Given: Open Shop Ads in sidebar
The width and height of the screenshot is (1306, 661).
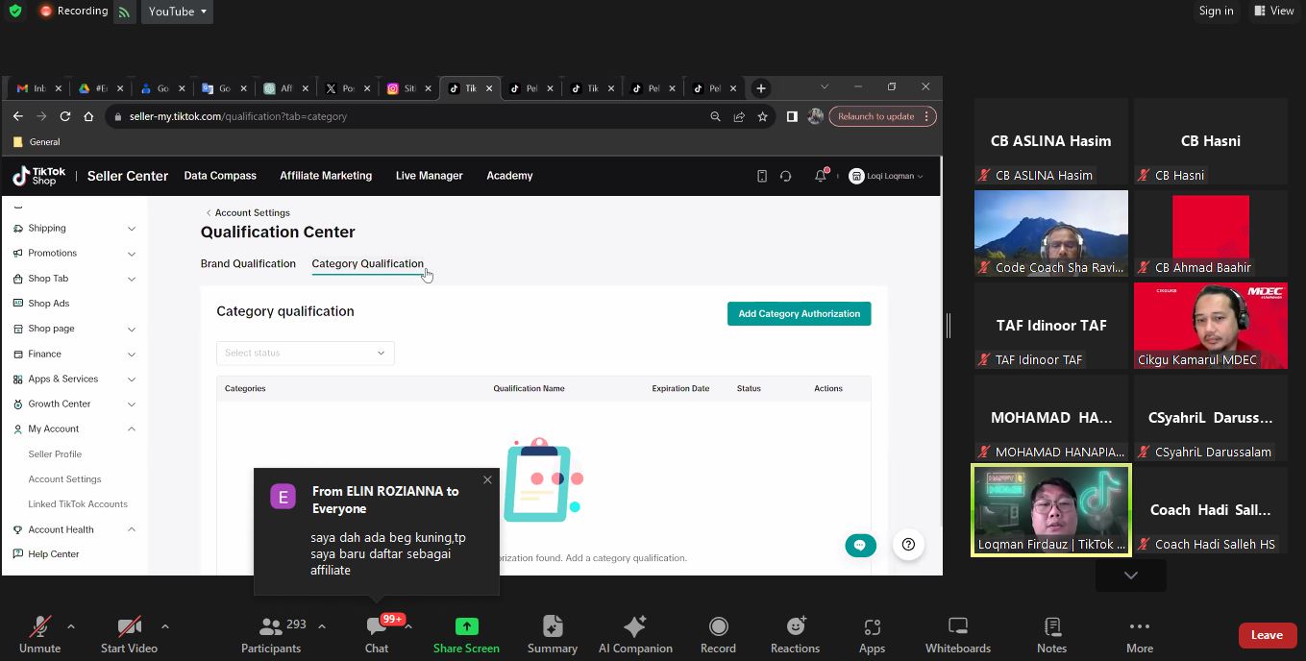Looking at the screenshot, I should (48, 304).
